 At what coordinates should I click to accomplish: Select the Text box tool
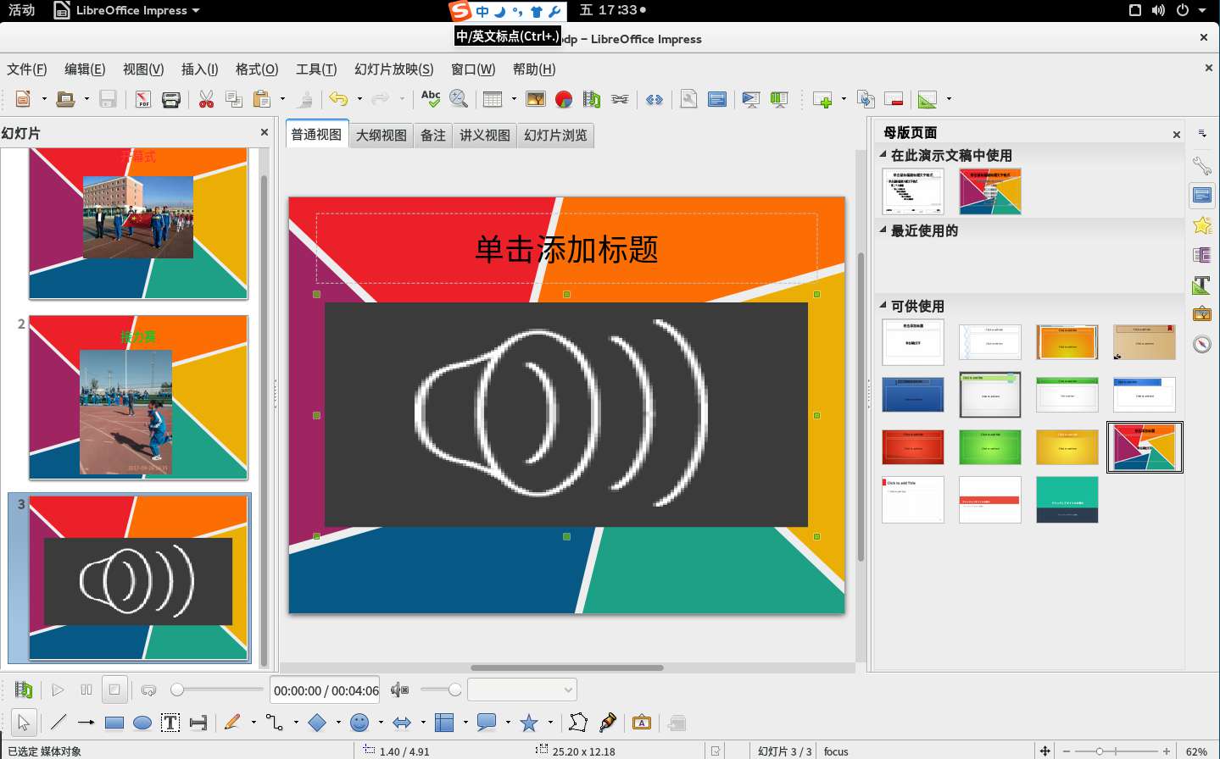coord(170,723)
